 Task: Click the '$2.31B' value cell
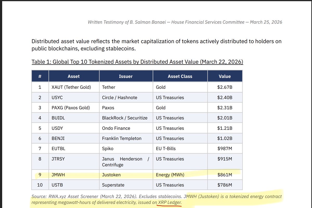pyautogui.click(x=225, y=108)
